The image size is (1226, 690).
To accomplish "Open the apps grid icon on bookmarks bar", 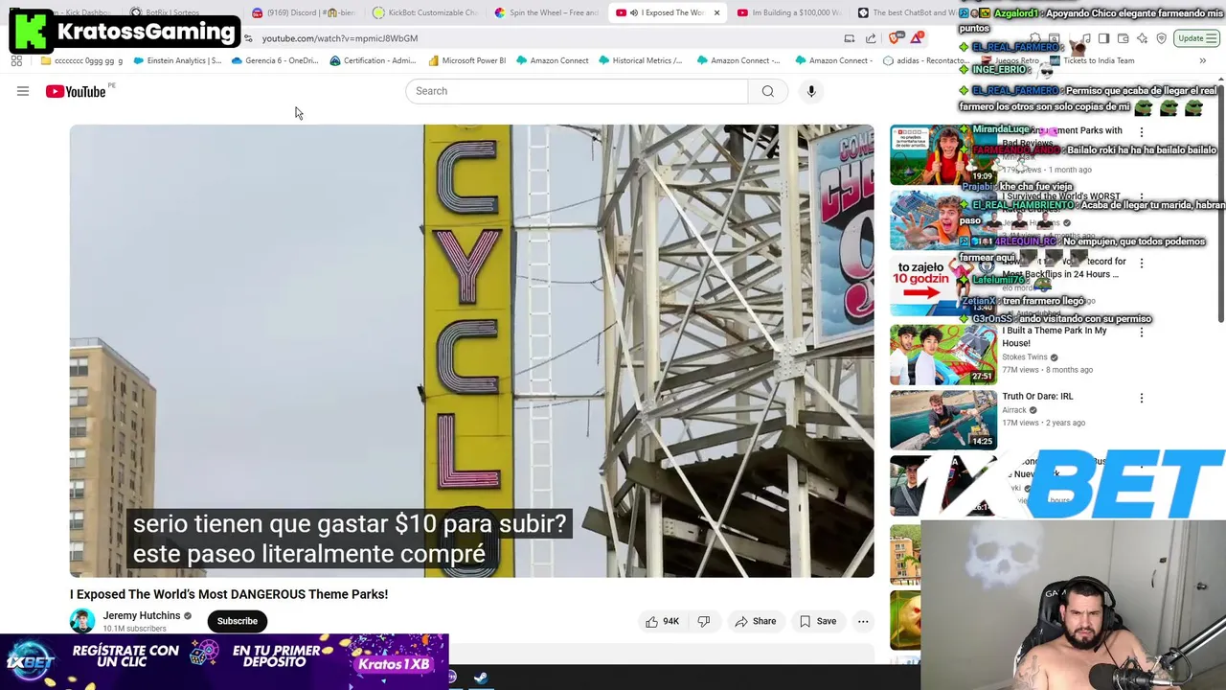I will pos(16,60).
